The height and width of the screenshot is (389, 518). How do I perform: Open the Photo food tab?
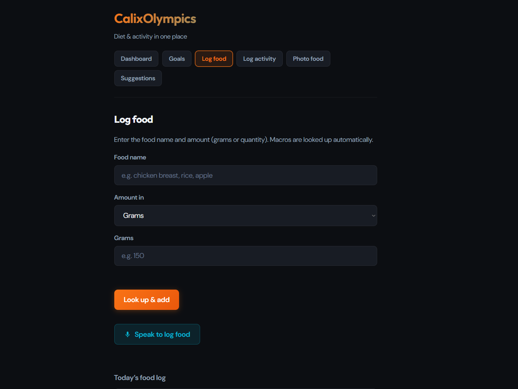click(308, 59)
